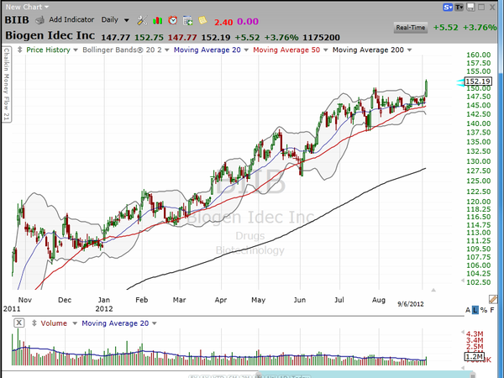This screenshot has width=504, height=378.
Task: Click the red 2.40 value in toolbar
Action: click(x=223, y=22)
